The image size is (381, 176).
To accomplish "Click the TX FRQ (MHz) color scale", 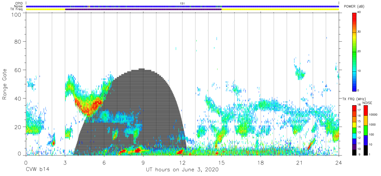I will pos(354,130).
